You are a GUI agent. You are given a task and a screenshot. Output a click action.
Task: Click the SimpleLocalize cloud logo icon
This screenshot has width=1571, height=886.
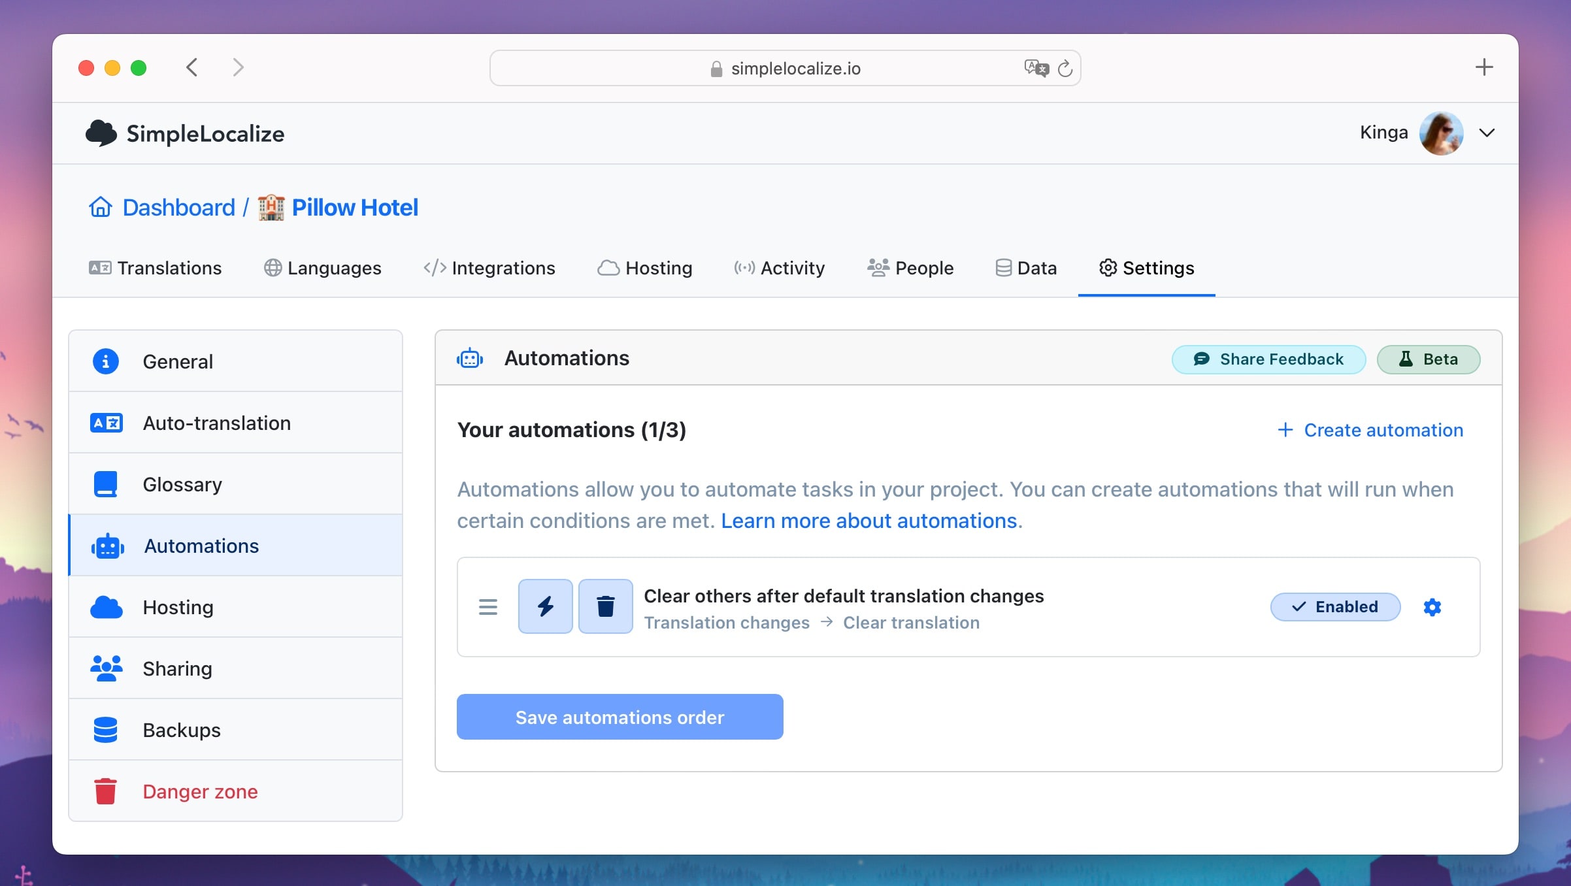tap(101, 133)
